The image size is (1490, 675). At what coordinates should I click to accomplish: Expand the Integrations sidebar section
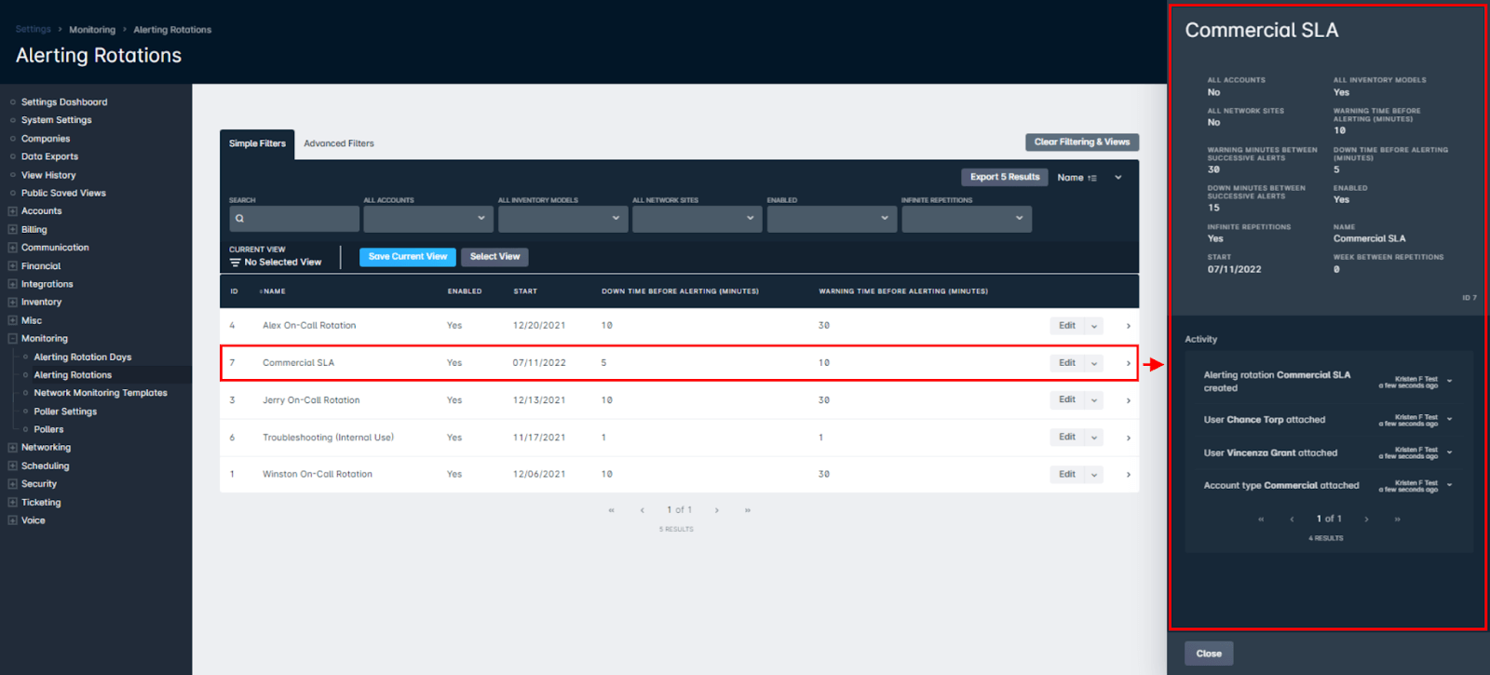coord(12,284)
